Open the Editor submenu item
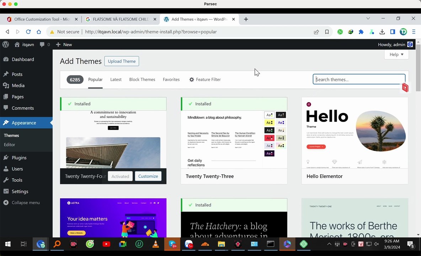 click(9, 144)
